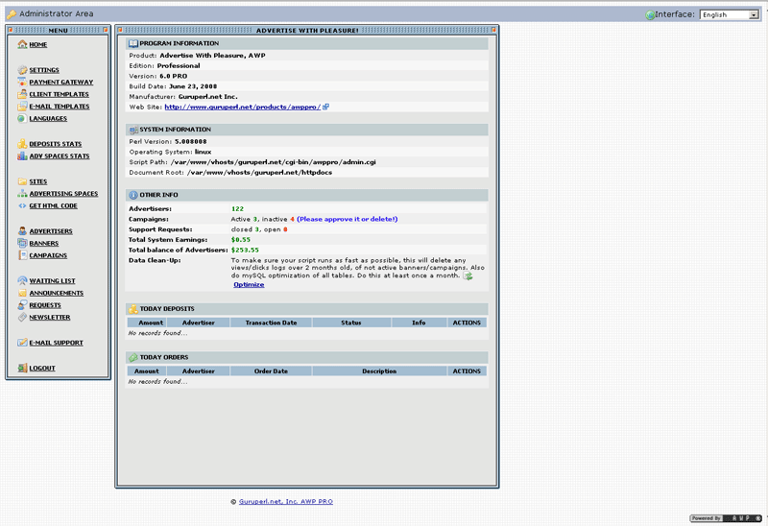Open ADVERTISING SPACES link

coord(63,194)
